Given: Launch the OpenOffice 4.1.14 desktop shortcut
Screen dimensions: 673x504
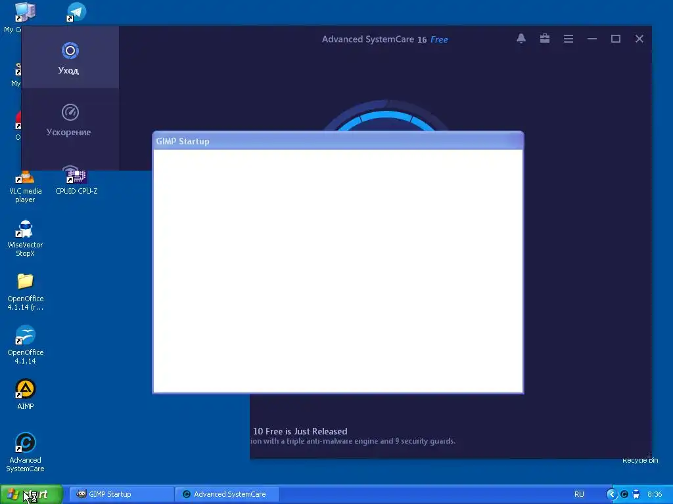Looking at the screenshot, I should pyautogui.click(x=26, y=345).
